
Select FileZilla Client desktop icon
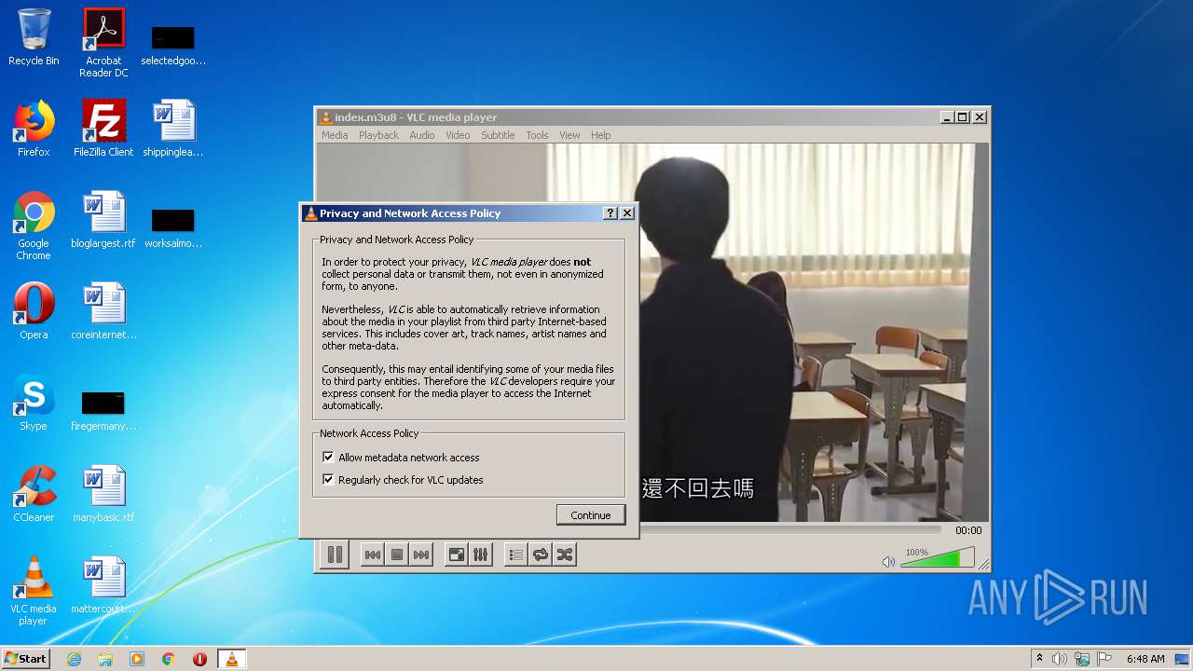click(103, 129)
